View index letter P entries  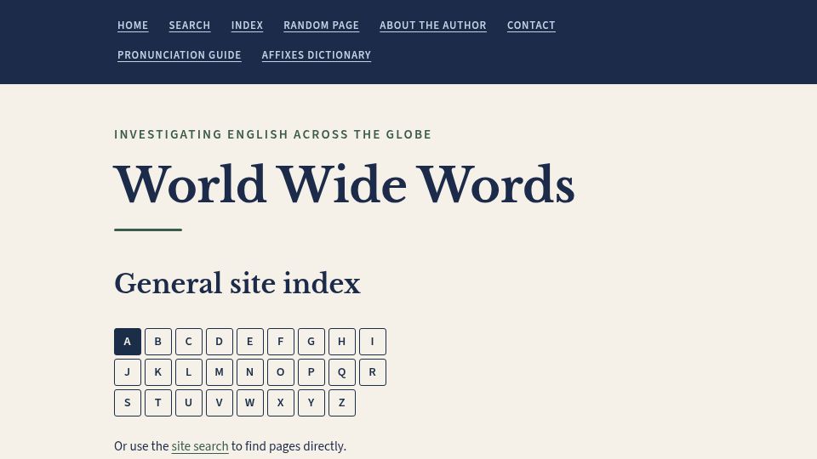[311, 372]
